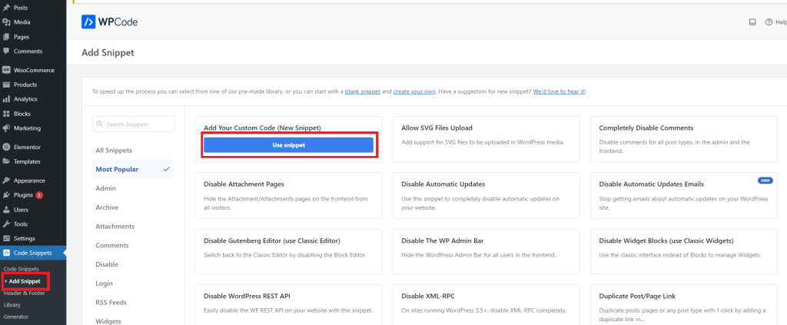Open the inbox icon in header
787x325 pixels.
point(752,22)
